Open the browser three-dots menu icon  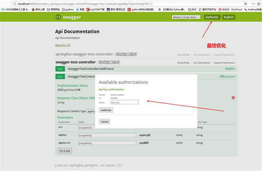pyautogui.click(x=253, y=3)
